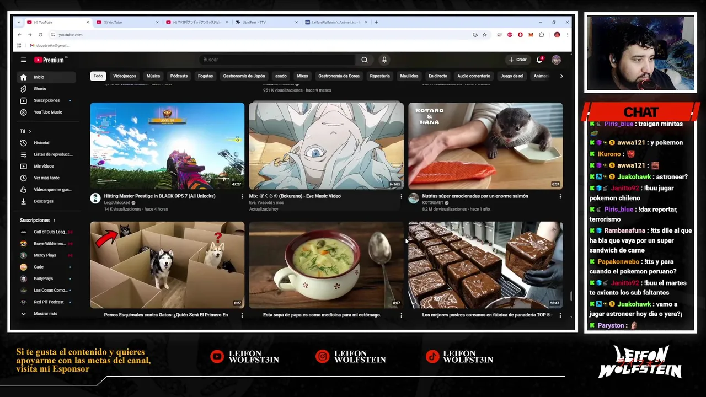Click the search magnifier button
Viewport: 706px width, 397px height.
pos(364,60)
